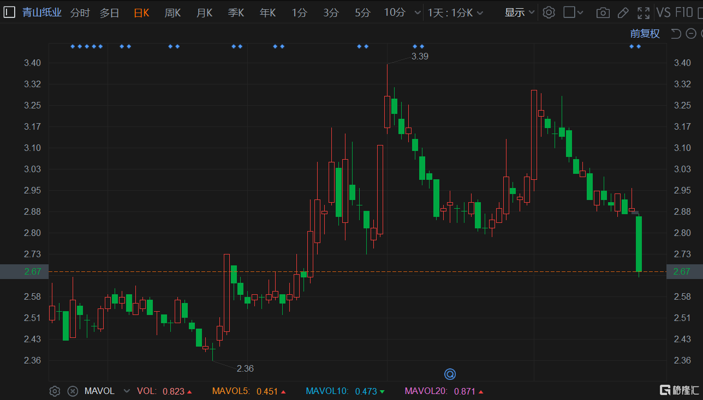
Task: Select the 月K monthly tab
Action: pyautogui.click(x=204, y=13)
